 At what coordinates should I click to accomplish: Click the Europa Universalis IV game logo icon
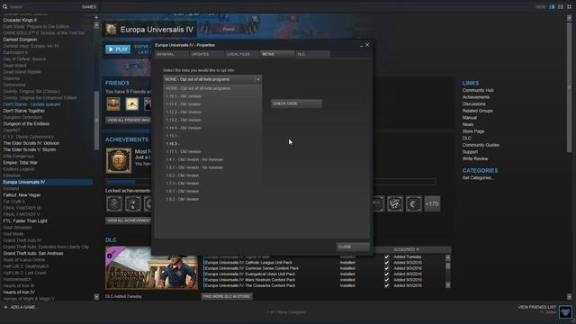click(x=112, y=30)
